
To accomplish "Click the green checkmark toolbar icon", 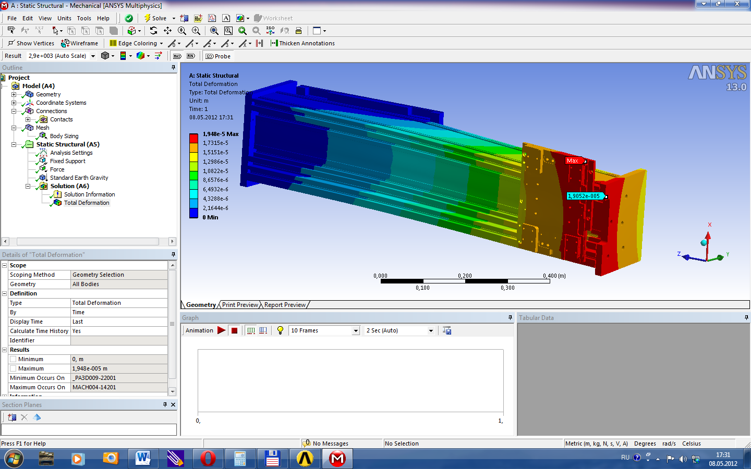I will click(x=129, y=18).
